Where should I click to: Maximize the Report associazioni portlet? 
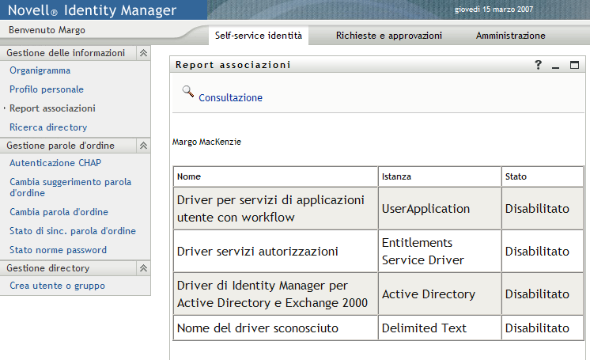(x=575, y=66)
